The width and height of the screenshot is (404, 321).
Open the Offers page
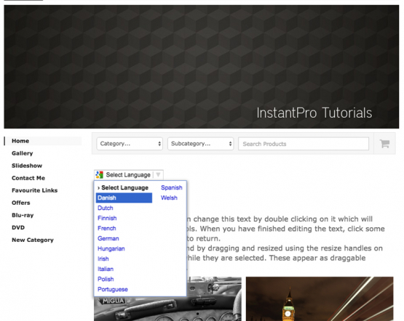point(21,203)
